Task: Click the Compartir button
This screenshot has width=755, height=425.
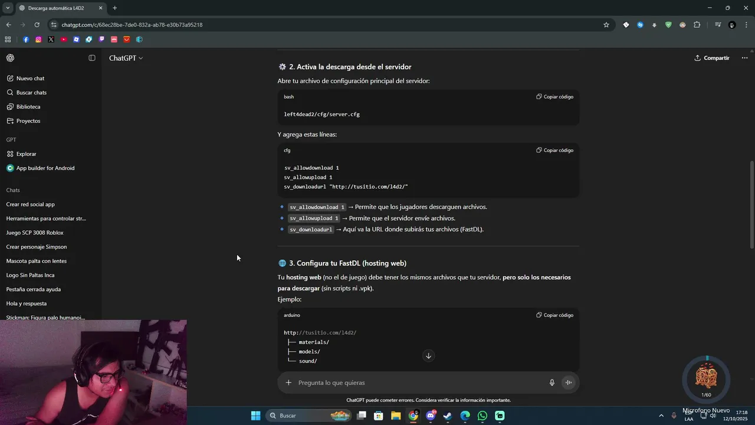Action: coord(712,58)
